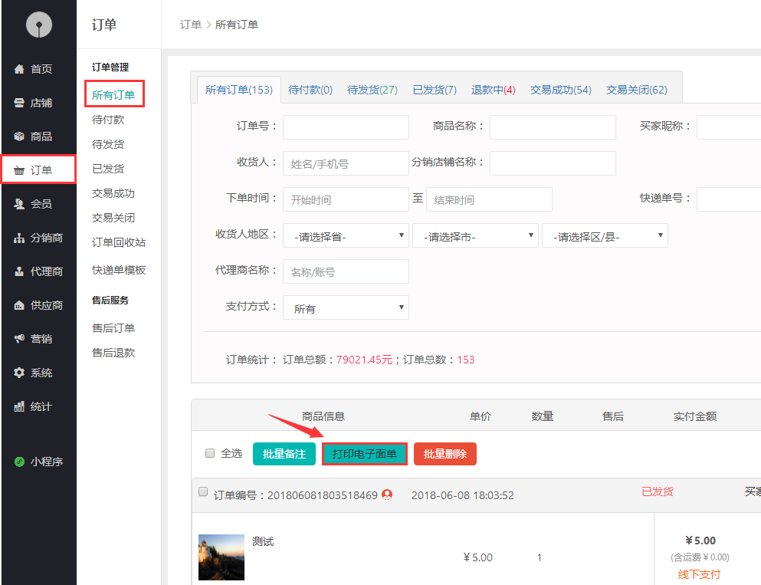Select the product (商品) cube icon
The image size is (761, 585).
tap(20, 136)
